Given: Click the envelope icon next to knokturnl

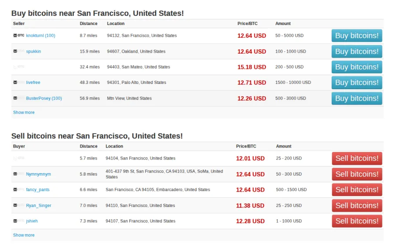Looking at the screenshot, I should coord(15,36).
